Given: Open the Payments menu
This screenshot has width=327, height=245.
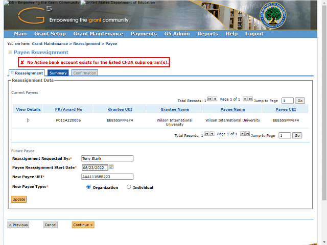Looking at the screenshot, I should [144, 34].
